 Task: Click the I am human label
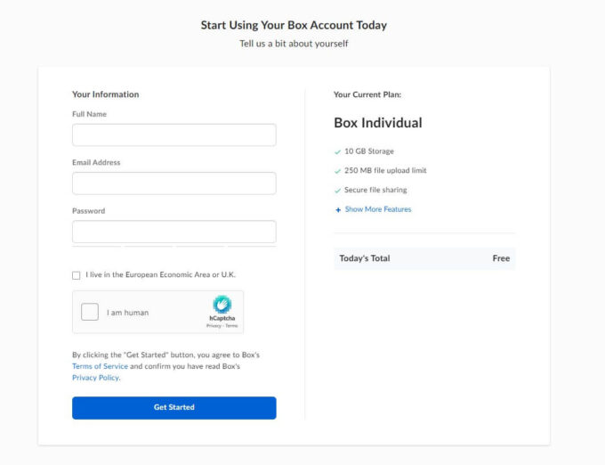[x=128, y=313]
